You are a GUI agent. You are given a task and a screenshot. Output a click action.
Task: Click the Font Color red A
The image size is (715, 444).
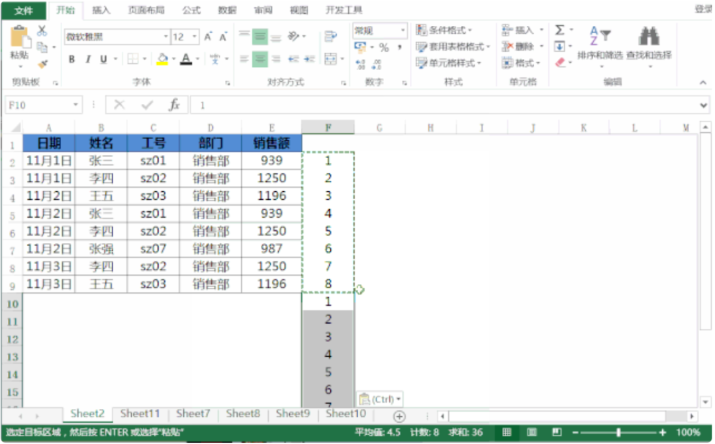click(186, 59)
